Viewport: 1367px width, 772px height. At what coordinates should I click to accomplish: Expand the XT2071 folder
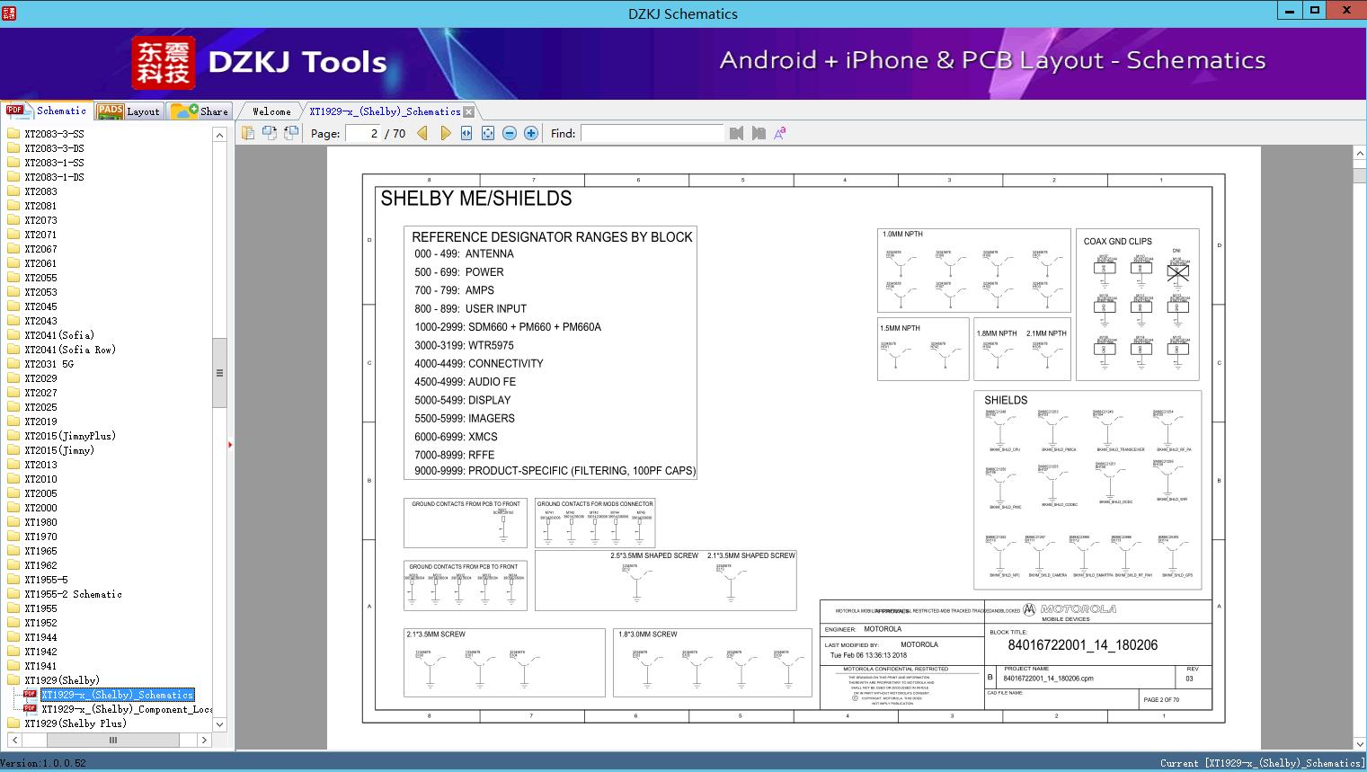pyautogui.click(x=40, y=235)
